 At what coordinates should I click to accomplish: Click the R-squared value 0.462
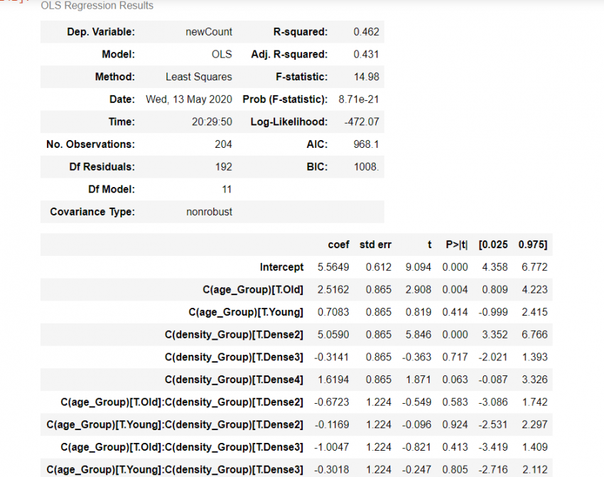[366, 32]
